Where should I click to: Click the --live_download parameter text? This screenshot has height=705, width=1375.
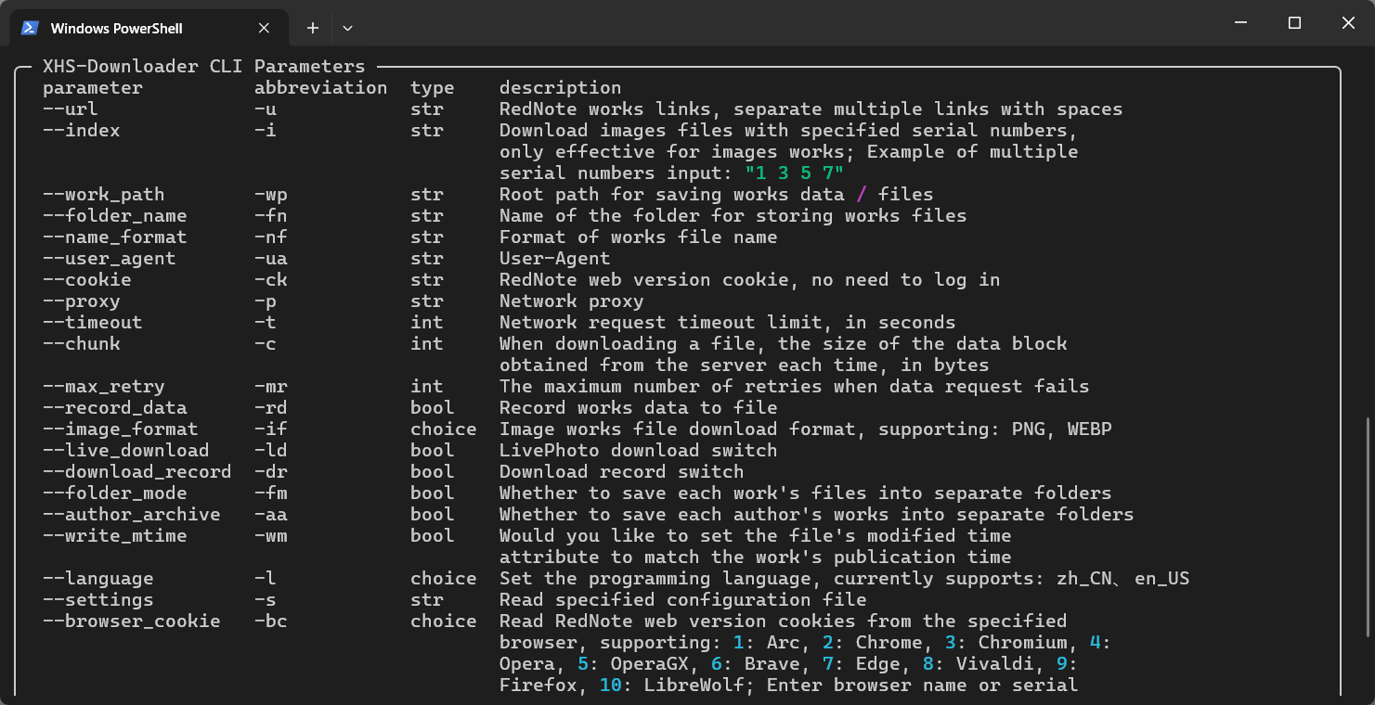(126, 451)
